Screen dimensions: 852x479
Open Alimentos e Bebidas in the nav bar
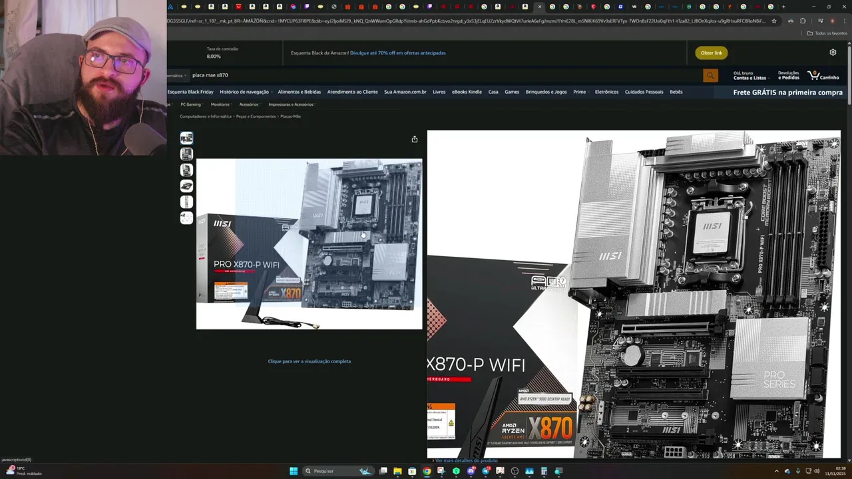(299, 92)
